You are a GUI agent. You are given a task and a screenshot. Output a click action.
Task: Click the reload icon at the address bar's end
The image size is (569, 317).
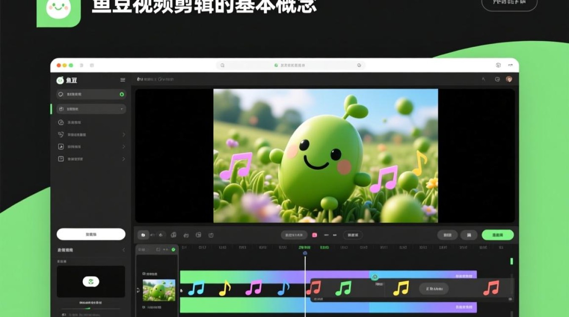click(x=359, y=66)
